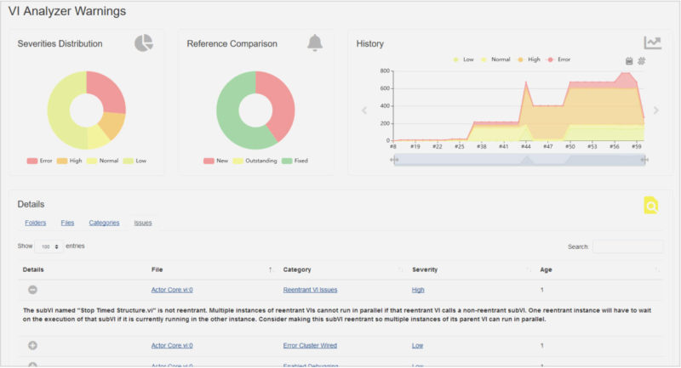Expand details for Error Cluster Wired row

(x=32, y=346)
